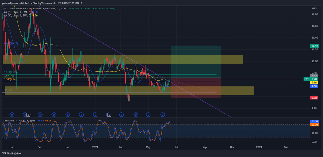Select the MA (20, close, 0, SMA, 5) legend
The image size is (323, 157).
pyautogui.click(x=18, y=12)
